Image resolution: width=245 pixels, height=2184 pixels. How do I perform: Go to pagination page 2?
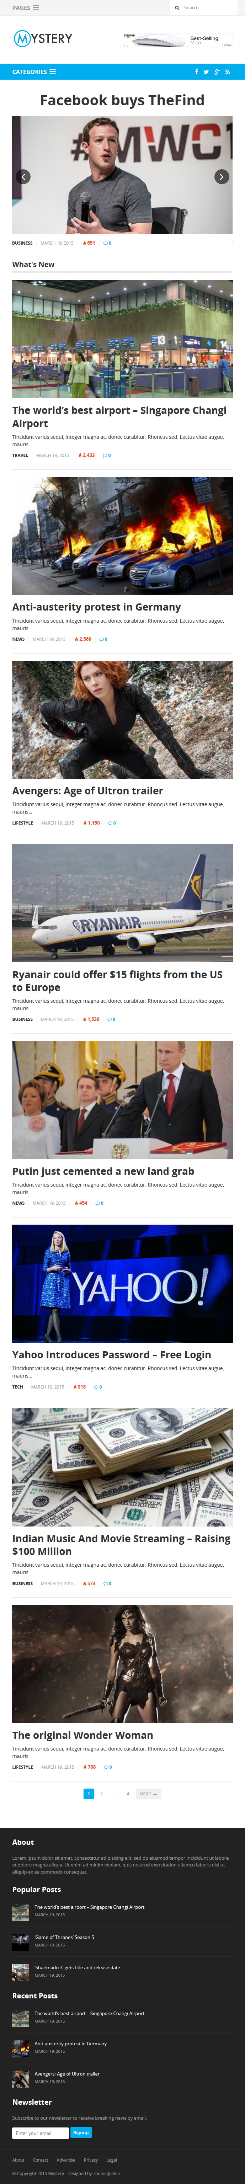click(x=102, y=1793)
